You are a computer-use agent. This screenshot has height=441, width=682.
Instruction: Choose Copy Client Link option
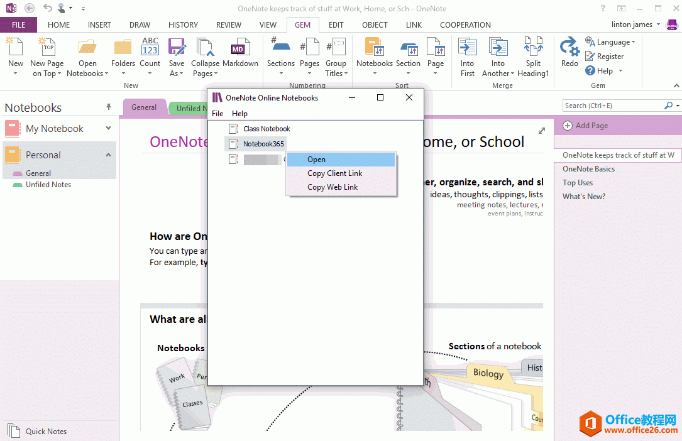click(334, 173)
